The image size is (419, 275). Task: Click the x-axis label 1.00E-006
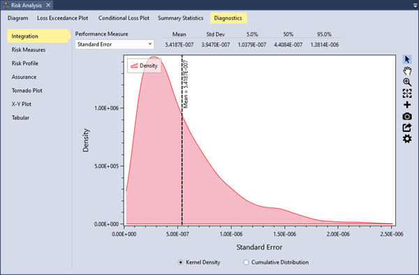coord(231,234)
